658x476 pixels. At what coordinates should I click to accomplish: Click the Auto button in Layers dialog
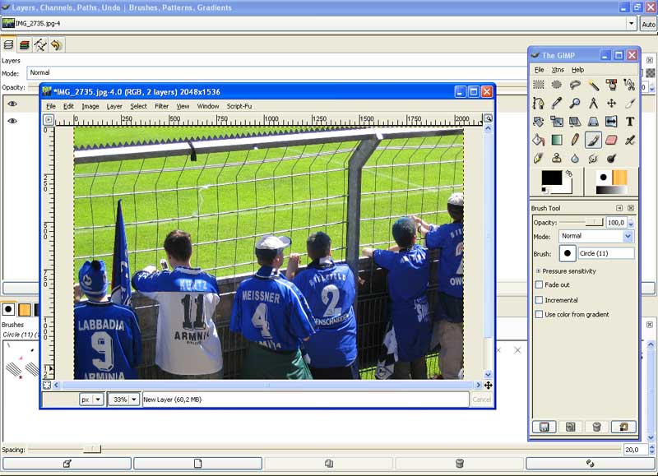coord(648,25)
